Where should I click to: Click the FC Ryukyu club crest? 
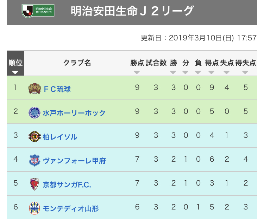click(x=34, y=89)
